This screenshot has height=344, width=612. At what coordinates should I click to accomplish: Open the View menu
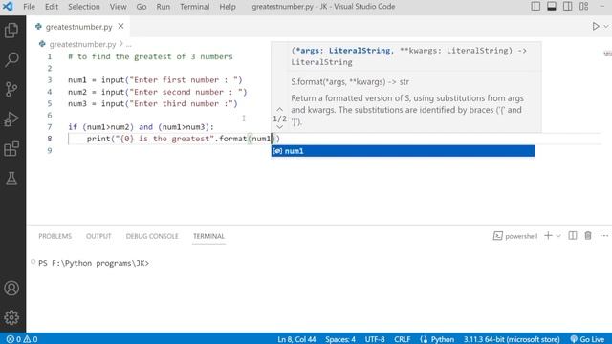coord(118,7)
